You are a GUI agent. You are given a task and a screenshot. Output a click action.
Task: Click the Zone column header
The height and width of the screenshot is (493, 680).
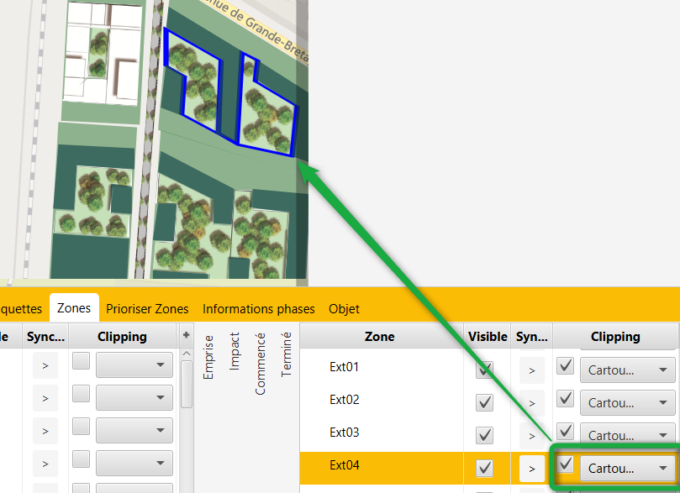pyautogui.click(x=380, y=336)
